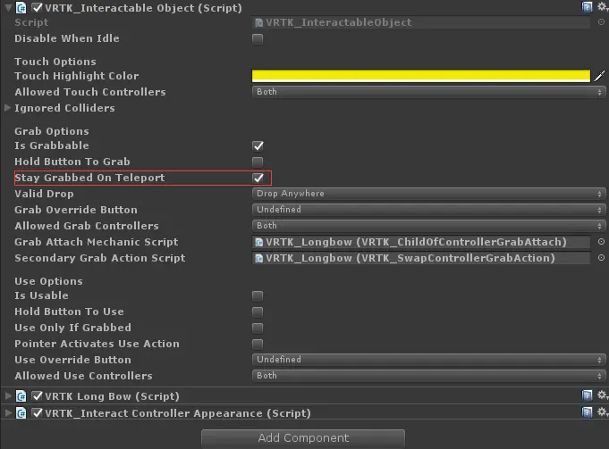Image resolution: width=609 pixels, height=449 pixels.
Task: Open settings gear for VRTK_Interactable Object
Action: 602,7
